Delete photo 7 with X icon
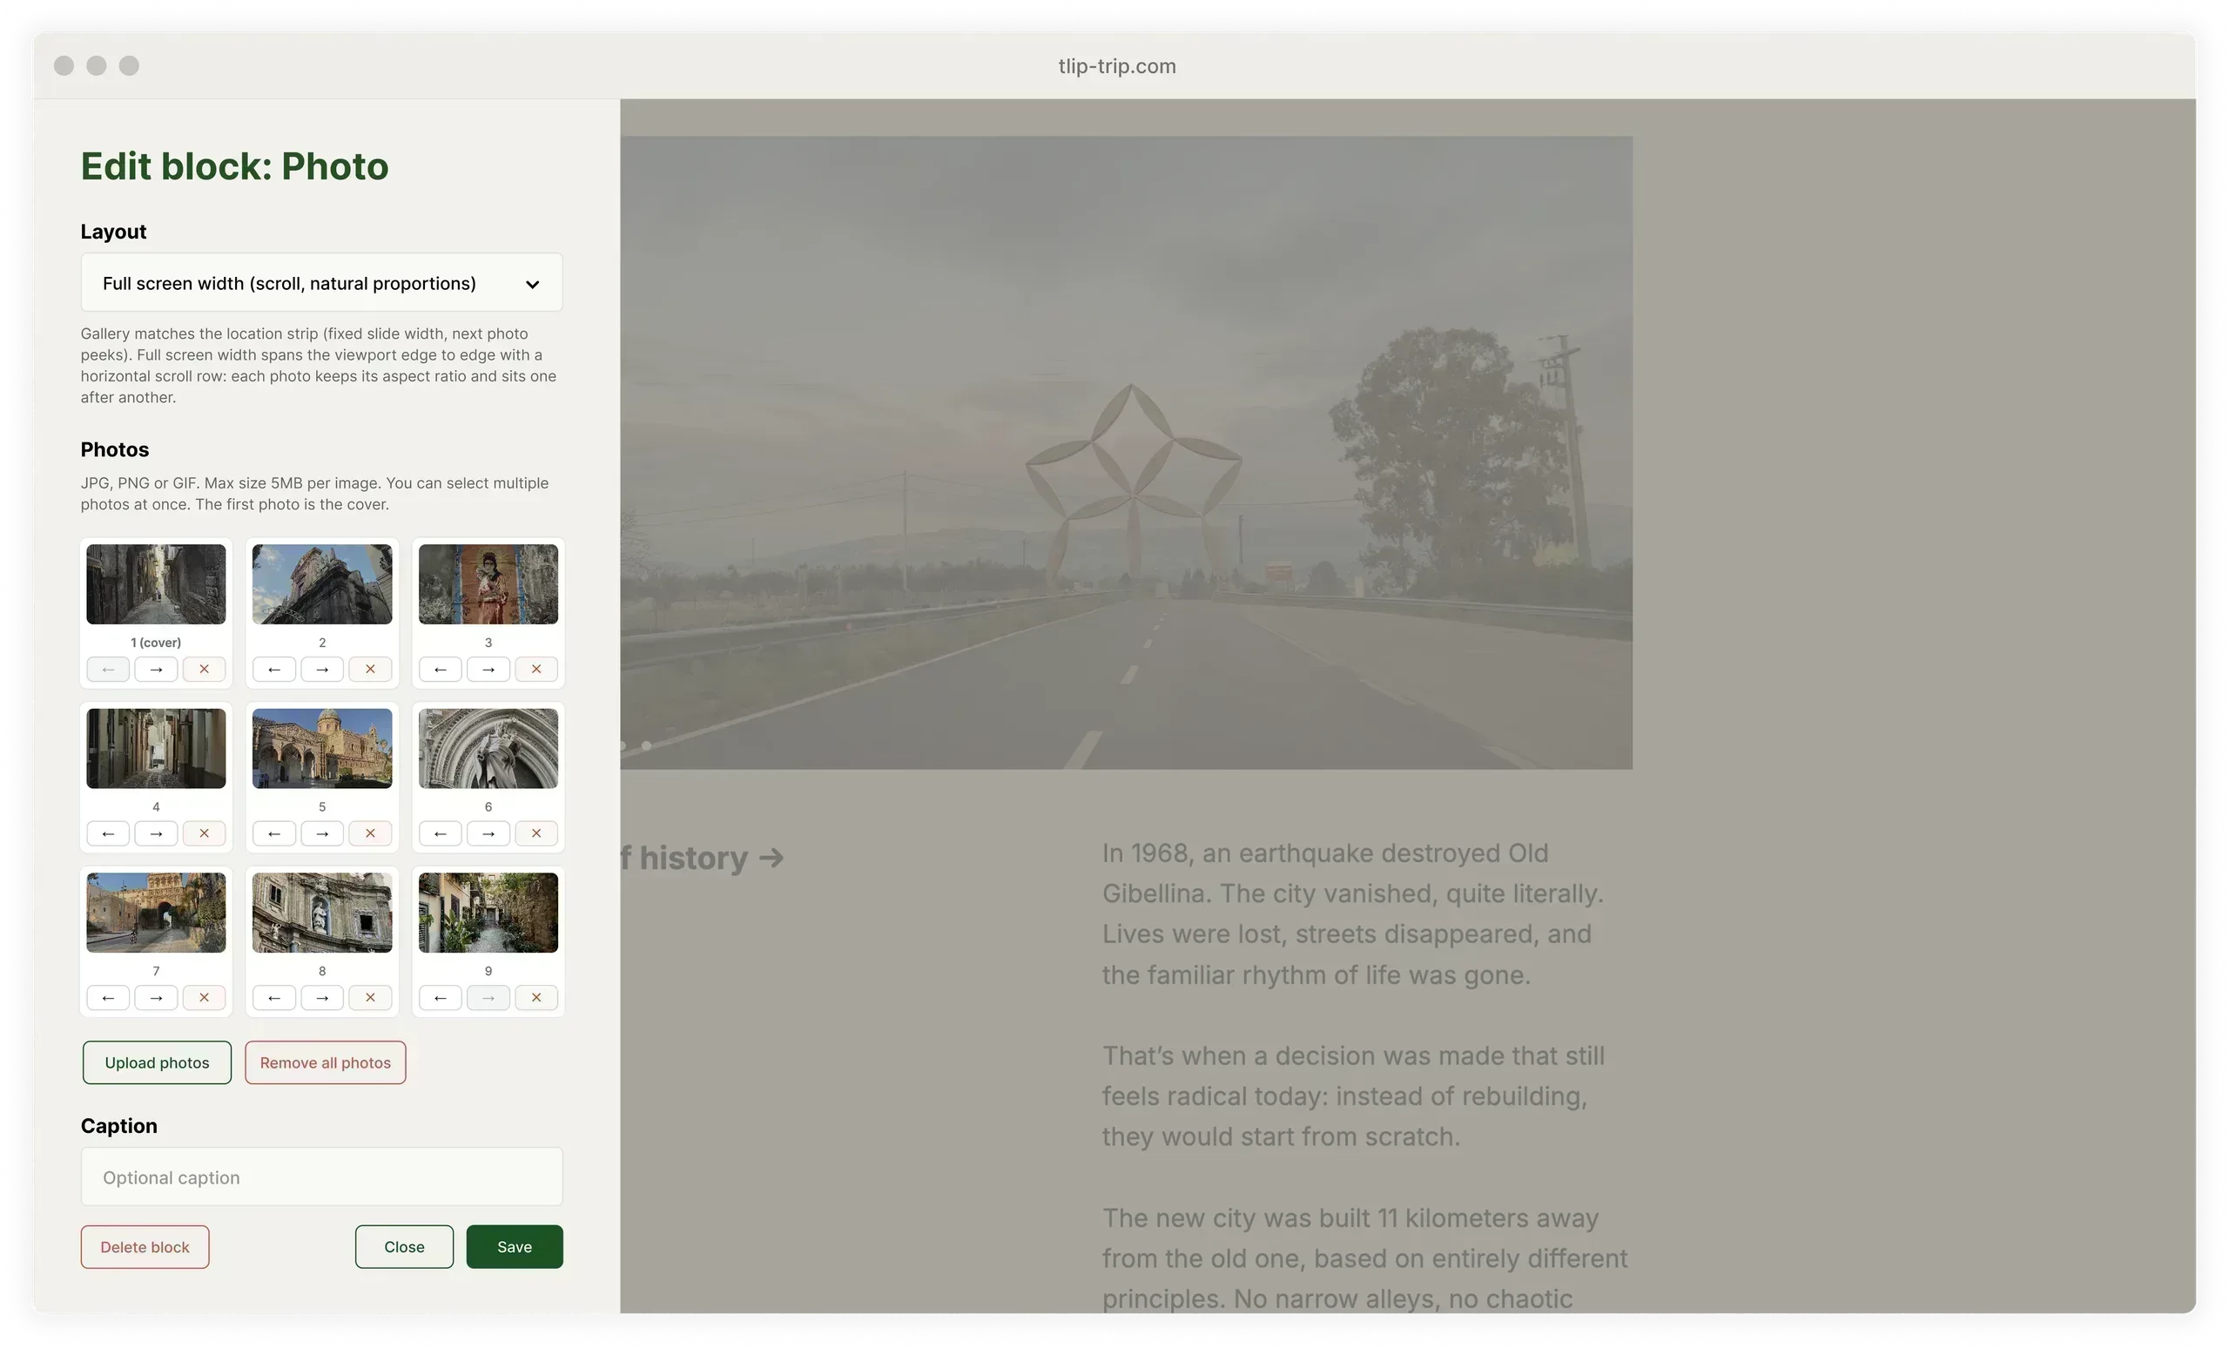The width and height of the screenshot is (2229, 1348). pos(204,998)
